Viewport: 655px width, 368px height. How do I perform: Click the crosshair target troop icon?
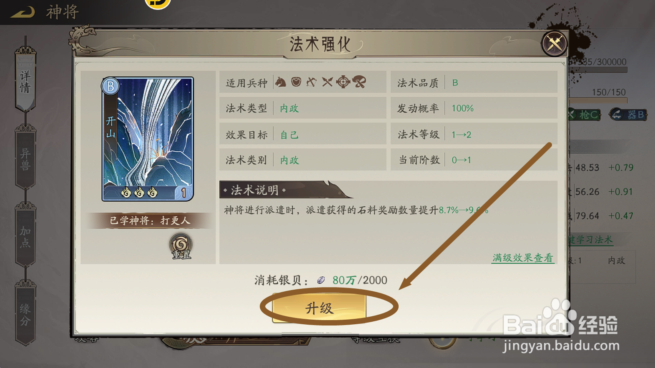click(x=343, y=82)
